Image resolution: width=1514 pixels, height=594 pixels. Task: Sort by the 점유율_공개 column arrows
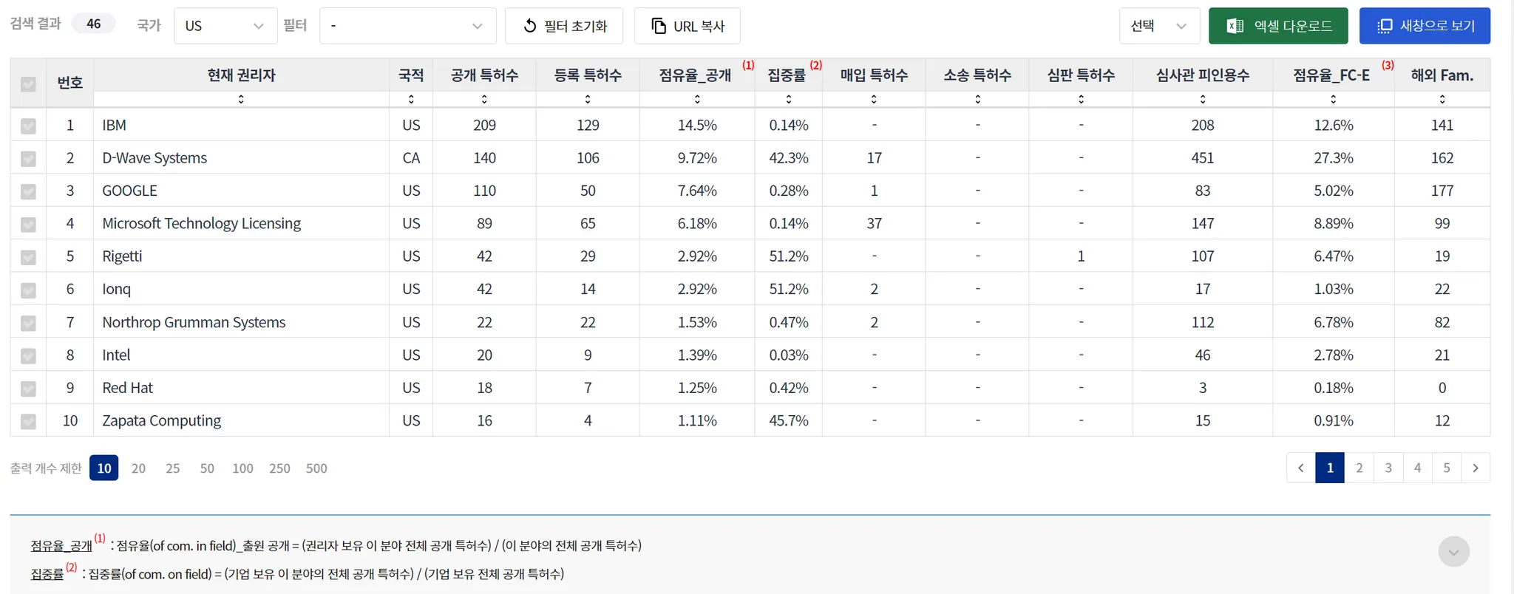click(x=697, y=99)
